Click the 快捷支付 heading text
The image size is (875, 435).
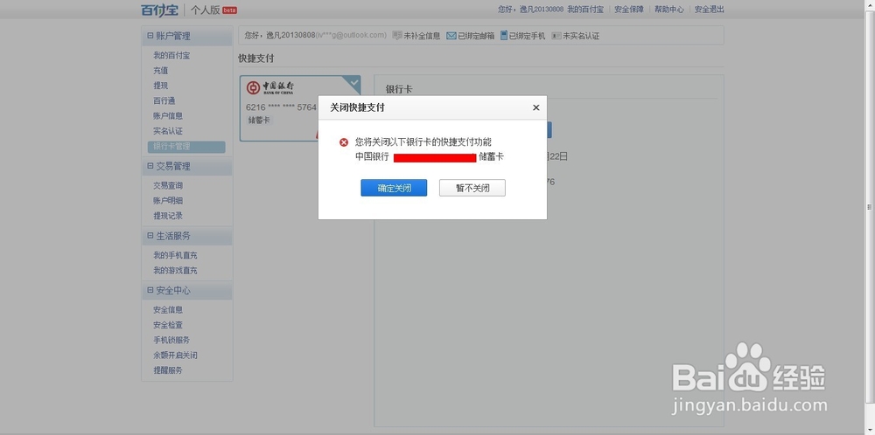point(256,58)
